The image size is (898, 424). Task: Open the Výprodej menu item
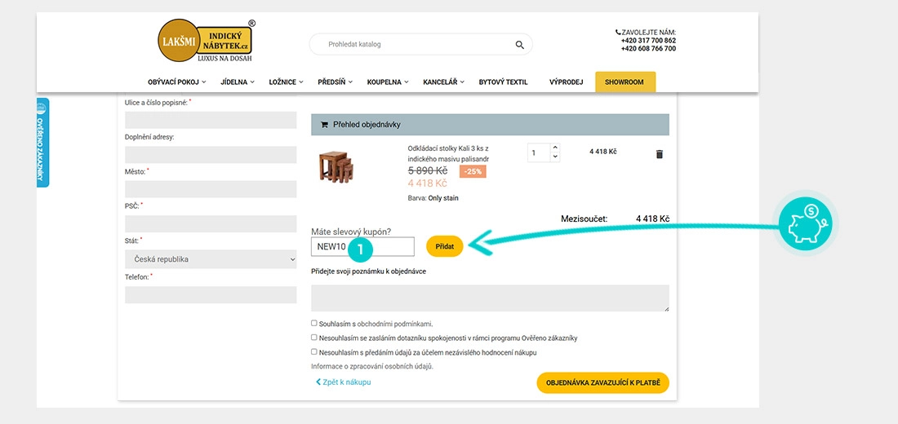566,82
